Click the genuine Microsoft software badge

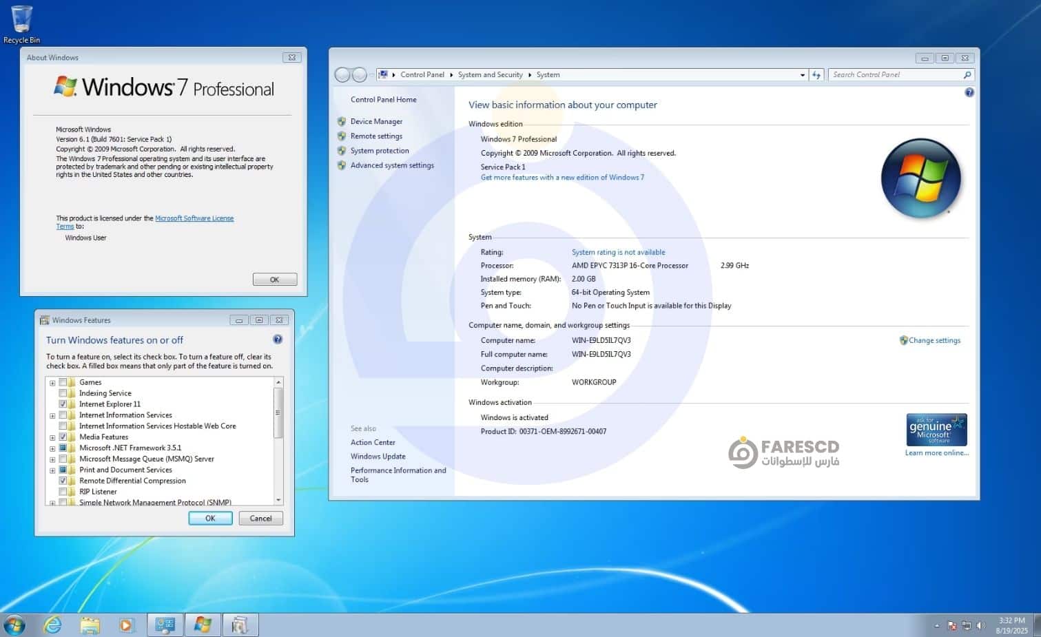click(936, 430)
